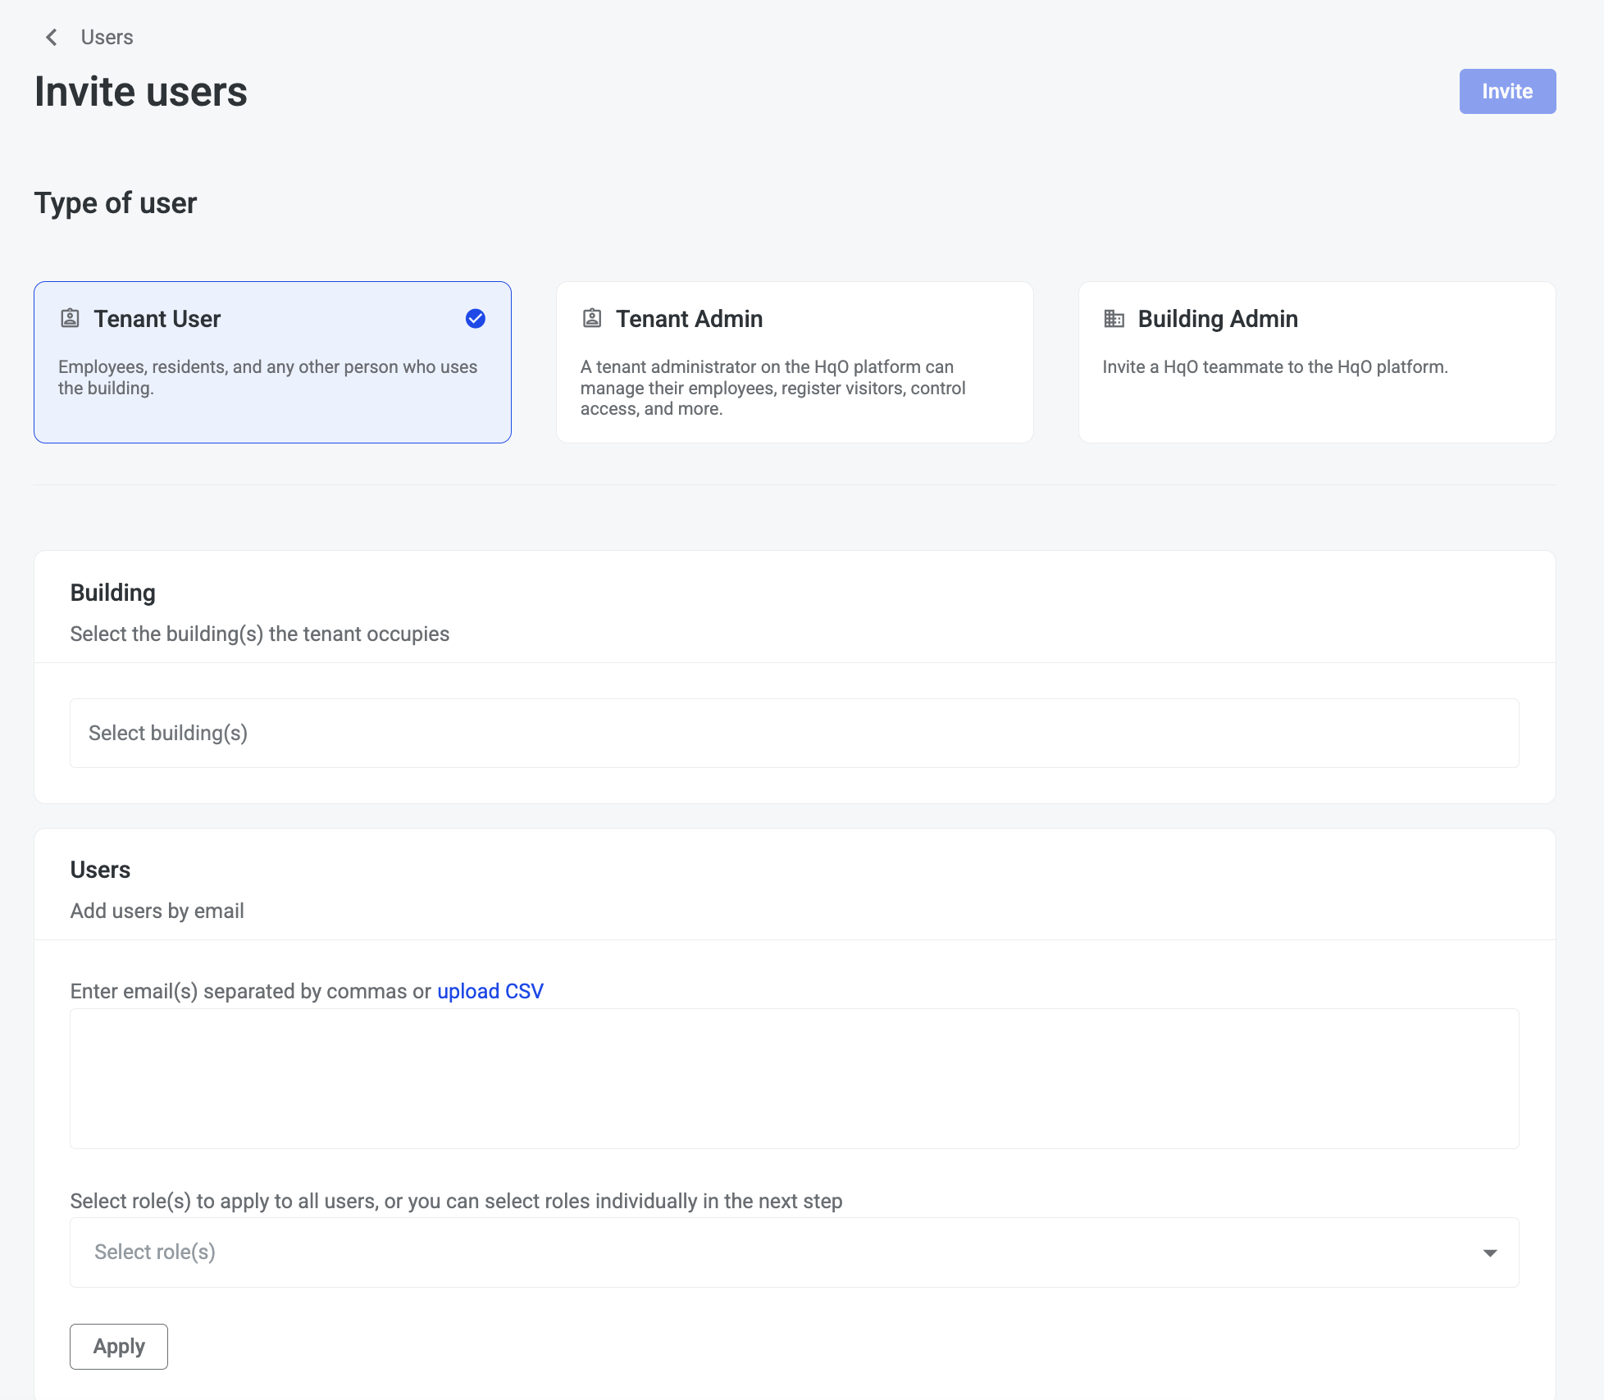1604x1400 pixels.
Task: Click the roles dropdown caret arrow
Action: 1490,1252
